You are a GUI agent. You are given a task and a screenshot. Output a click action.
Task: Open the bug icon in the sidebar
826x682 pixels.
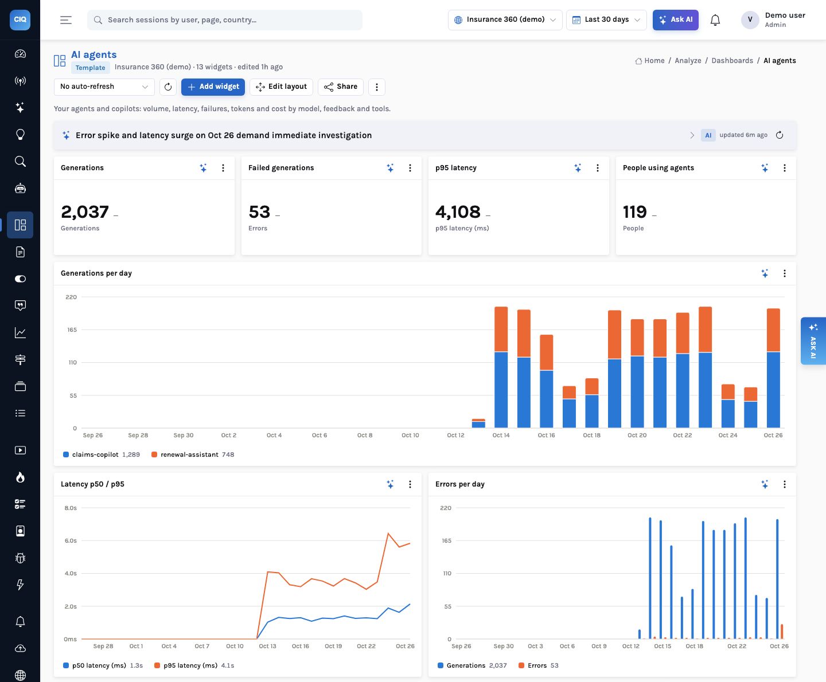(20, 558)
